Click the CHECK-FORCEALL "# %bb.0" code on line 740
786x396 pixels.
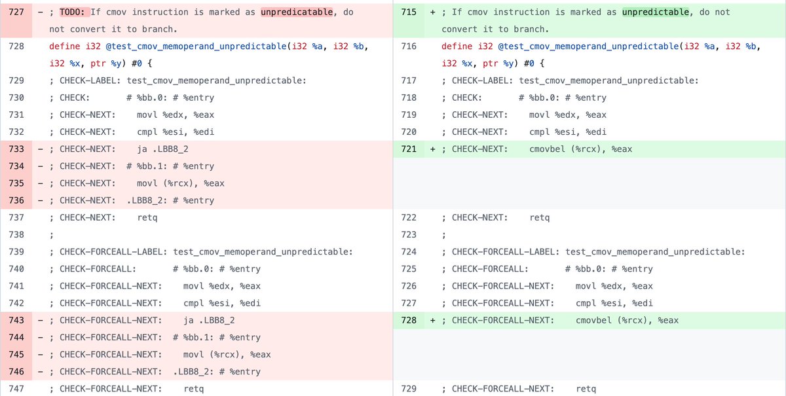click(x=217, y=268)
